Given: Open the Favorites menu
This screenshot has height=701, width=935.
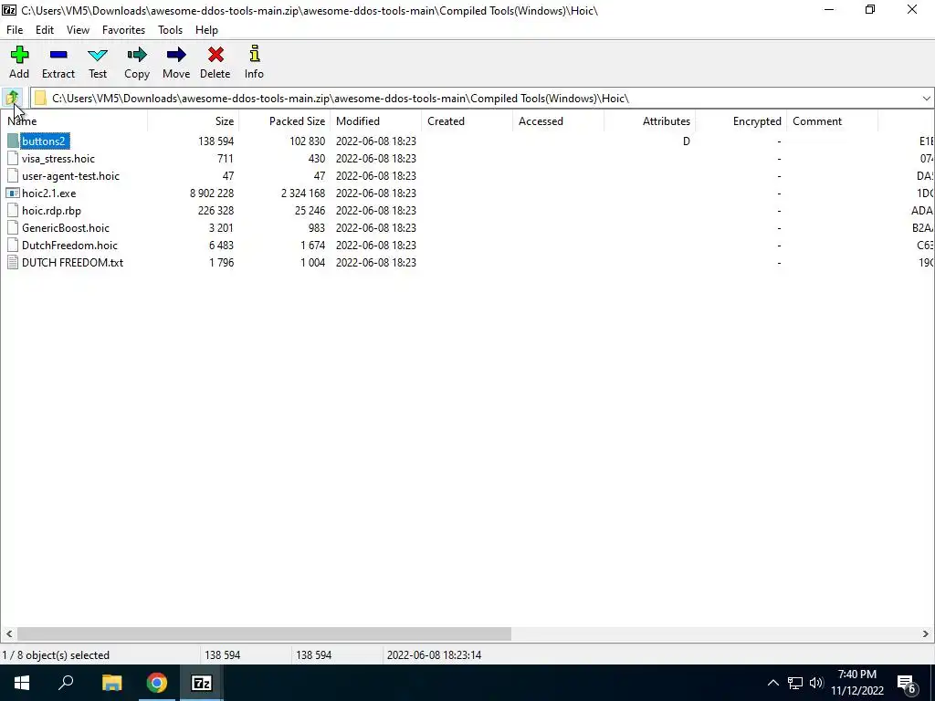Looking at the screenshot, I should pos(123,30).
